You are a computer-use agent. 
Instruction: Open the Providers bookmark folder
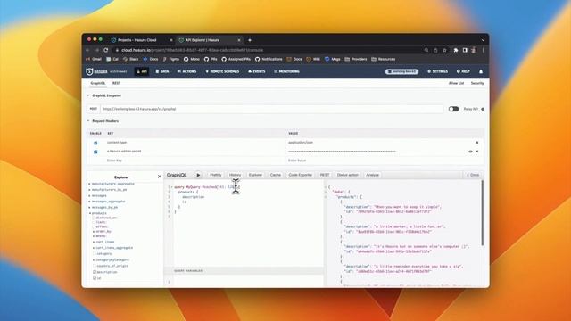coord(356,59)
